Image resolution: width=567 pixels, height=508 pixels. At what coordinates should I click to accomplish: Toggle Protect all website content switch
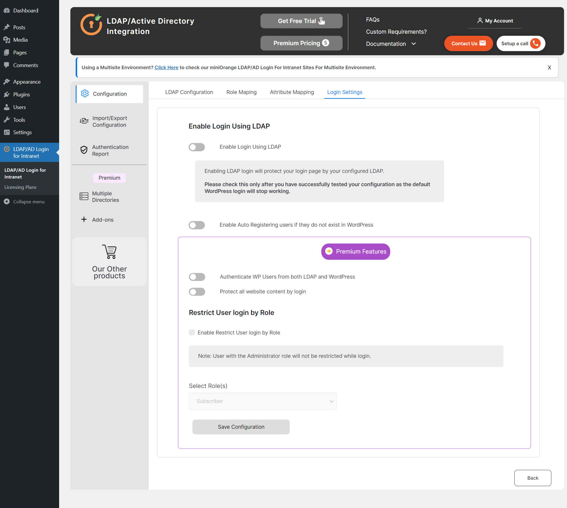pyautogui.click(x=197, y=292)
